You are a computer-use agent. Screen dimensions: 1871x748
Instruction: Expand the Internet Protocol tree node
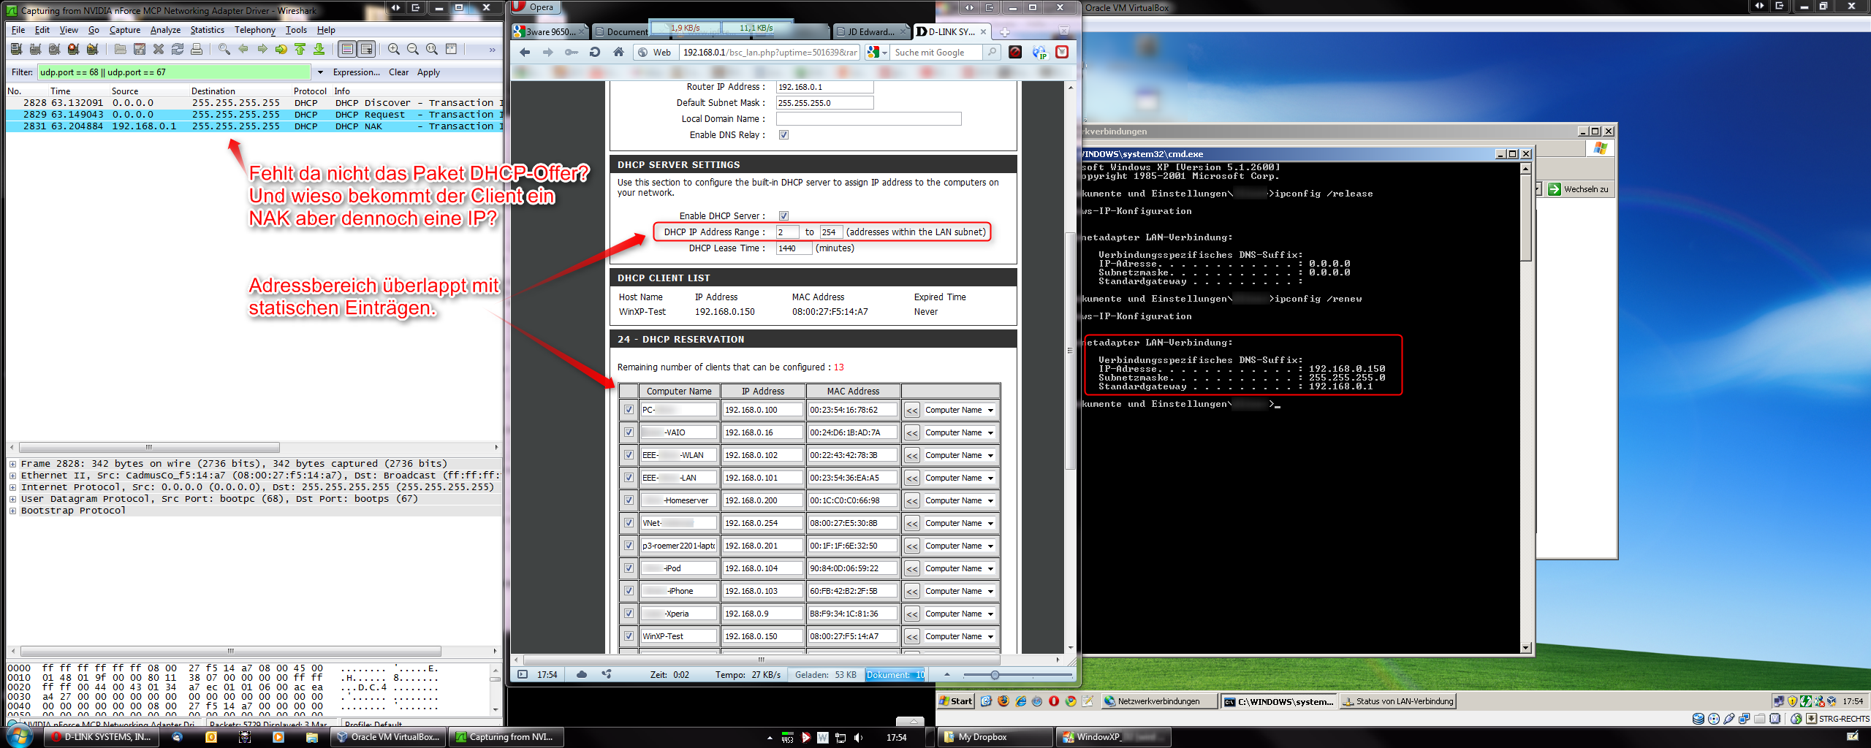tap(12, 487)
